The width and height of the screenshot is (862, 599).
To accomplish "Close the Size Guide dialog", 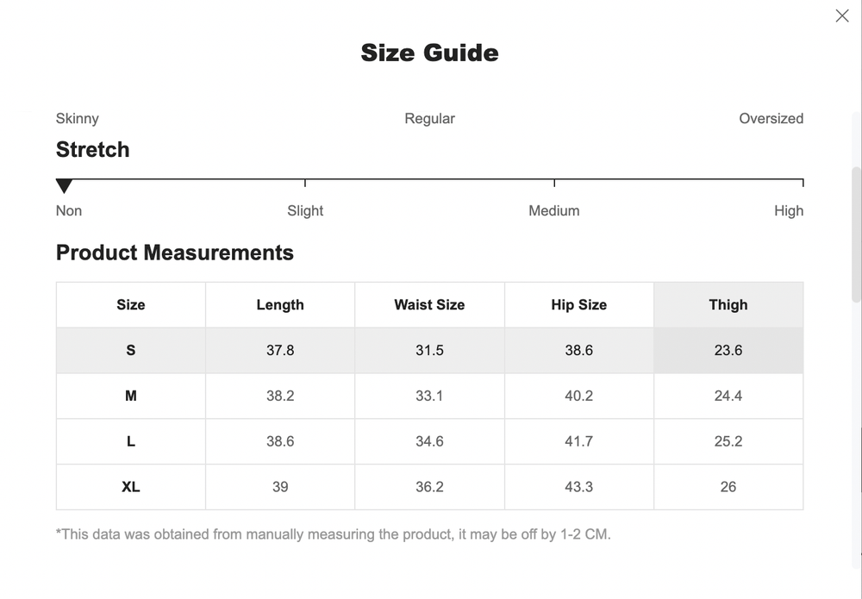I will [x=842, y=16].
